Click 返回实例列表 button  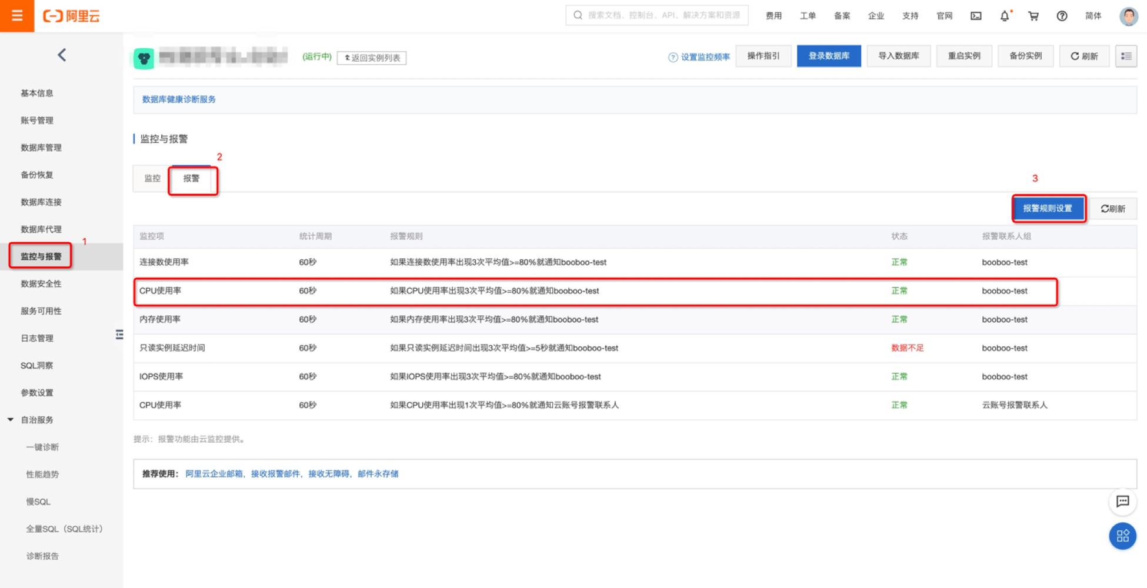click(x=372, y=58)
